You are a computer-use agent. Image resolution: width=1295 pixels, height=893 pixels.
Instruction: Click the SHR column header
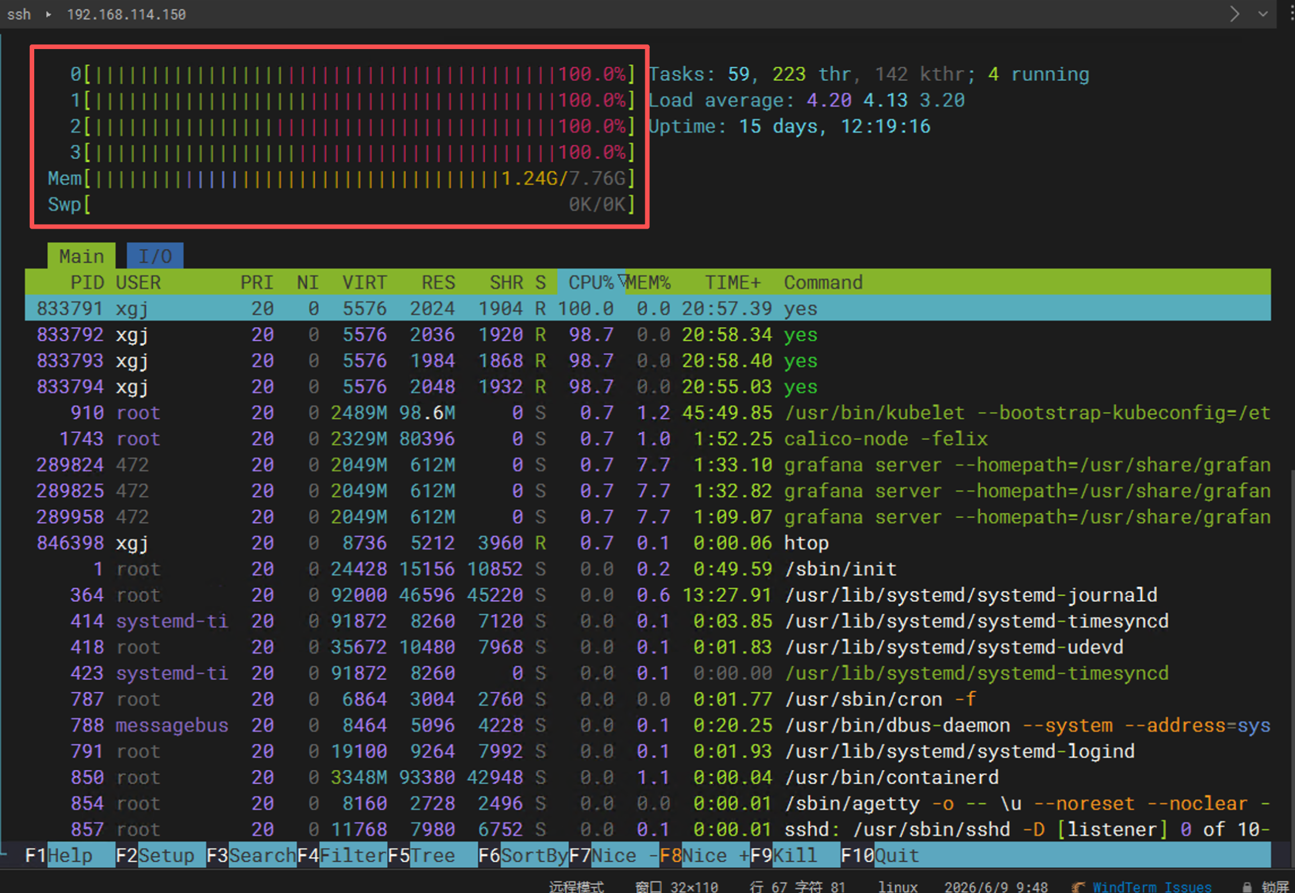coord(507,282)
